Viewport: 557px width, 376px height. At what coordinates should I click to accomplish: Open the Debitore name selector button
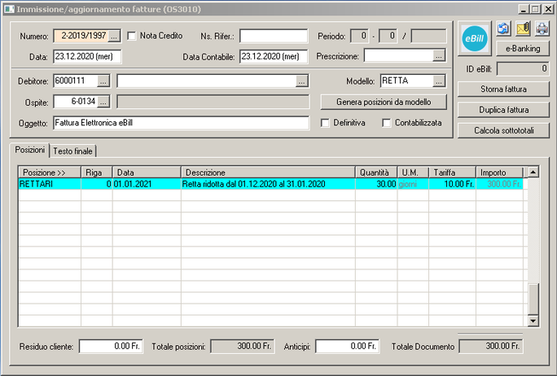(x=302, y=81)
